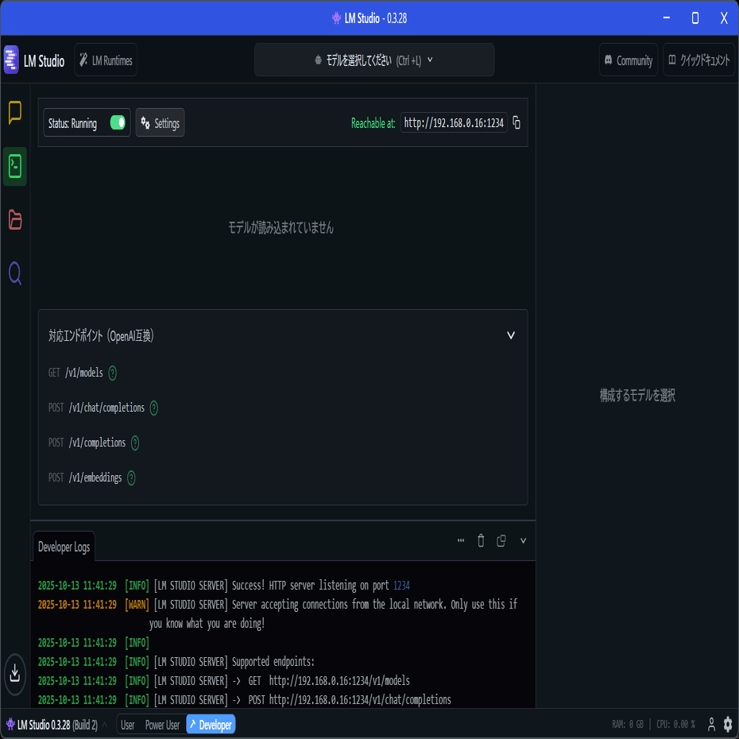Open the quick docs button
Viewport: 739px width, 739px height.
(x=698, y=60)
